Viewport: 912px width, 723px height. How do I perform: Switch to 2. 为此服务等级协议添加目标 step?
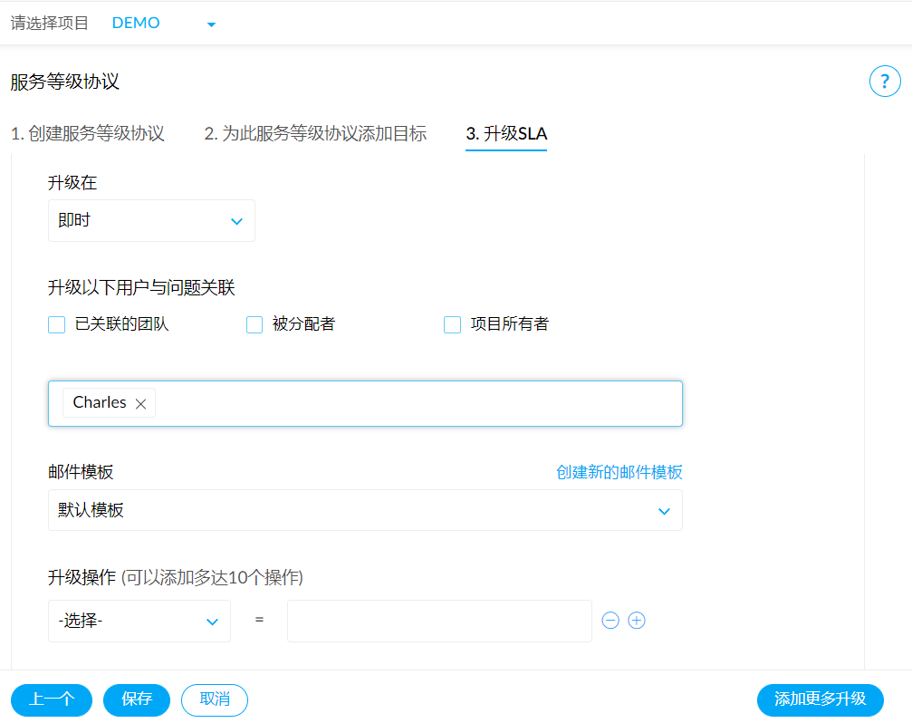315,134
